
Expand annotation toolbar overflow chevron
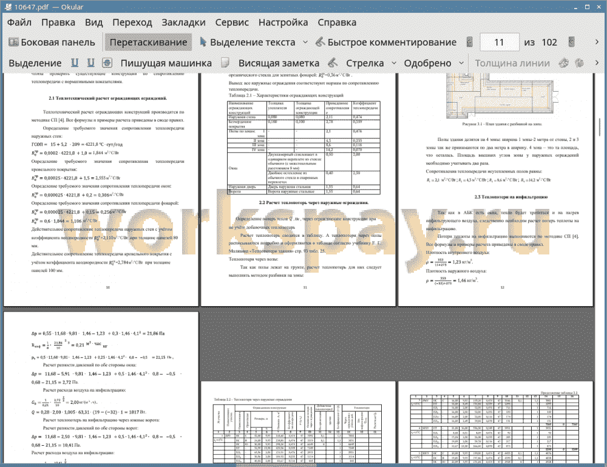coord(597,63)
